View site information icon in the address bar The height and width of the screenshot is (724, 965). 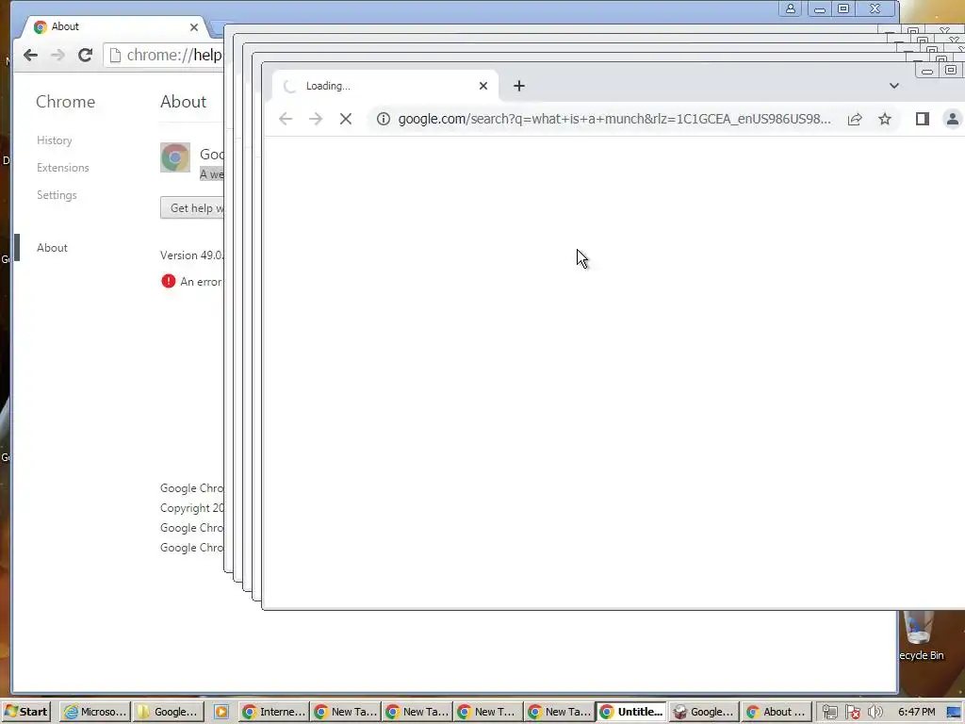pos(384,119)
